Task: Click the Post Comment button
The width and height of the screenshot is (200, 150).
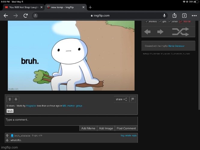Action: [126, 128]
